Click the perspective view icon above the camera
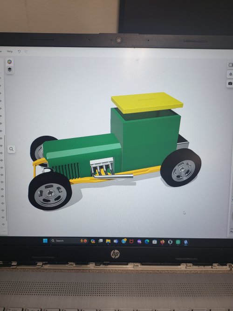This screenshot has width=233, height=311. tap(230, 74)
